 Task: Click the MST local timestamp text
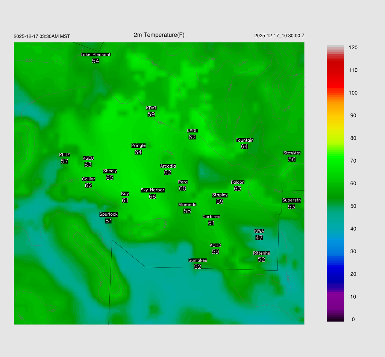coord(42,36)
